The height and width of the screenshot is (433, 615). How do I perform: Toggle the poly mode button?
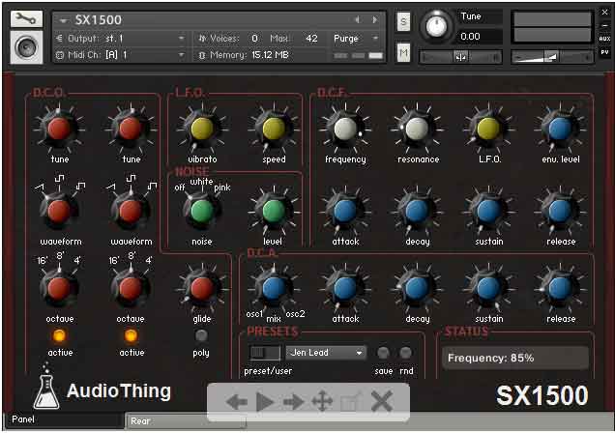(201, 335)
